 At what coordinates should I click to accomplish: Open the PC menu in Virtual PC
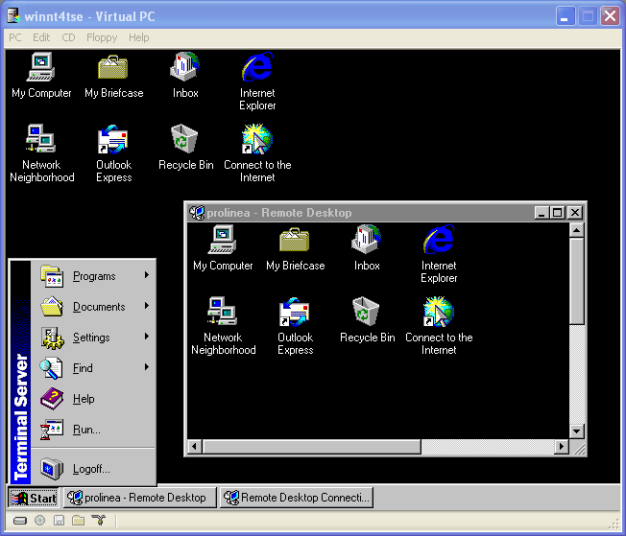pyautogui.click(x=15, y=37)
